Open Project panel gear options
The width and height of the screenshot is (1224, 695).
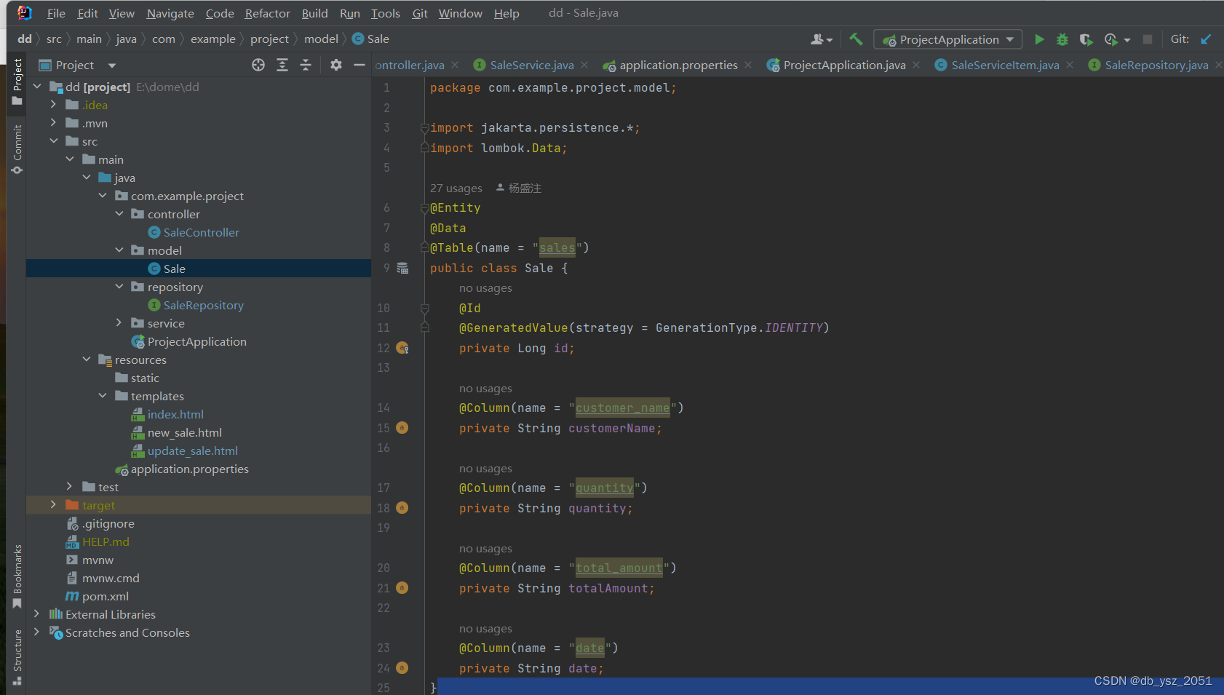[335, 65]
